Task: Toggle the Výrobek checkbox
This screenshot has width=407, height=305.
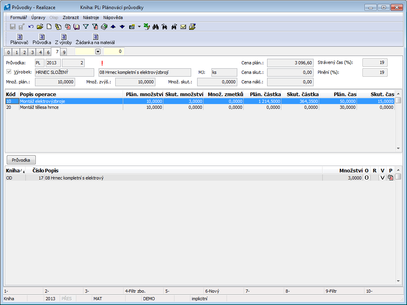Action: point(10,72)
